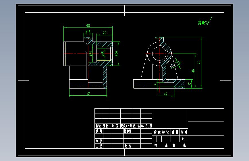
Task: Select the "标记" title block cell
Action: (98, 126)
